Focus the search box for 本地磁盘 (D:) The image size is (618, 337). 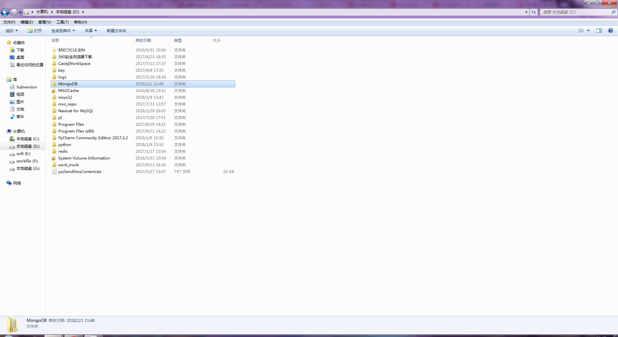pyautogui.click(x=576, y=12)
